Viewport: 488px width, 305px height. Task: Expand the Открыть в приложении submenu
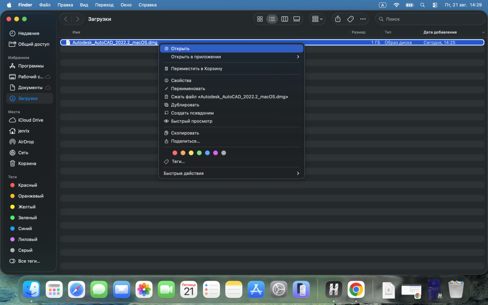(232, 57)
